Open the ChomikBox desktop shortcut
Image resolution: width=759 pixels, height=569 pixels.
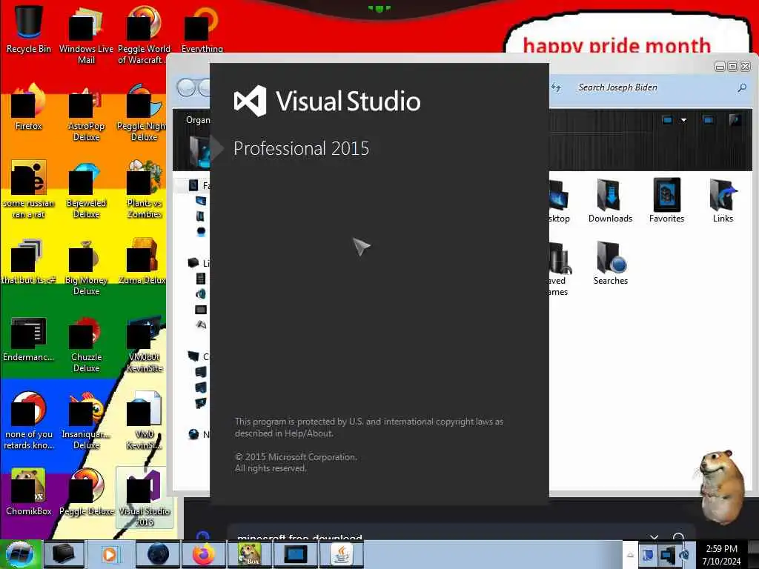29,493
